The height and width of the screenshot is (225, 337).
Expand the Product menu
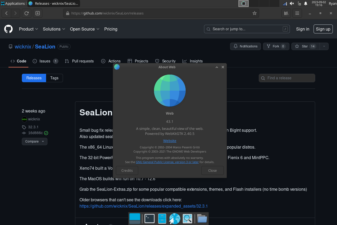pyautogui.click(x=28, y=29)
